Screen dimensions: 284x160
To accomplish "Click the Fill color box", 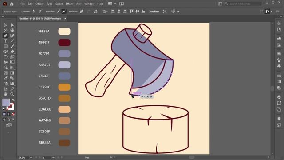I will pos(6,103).
